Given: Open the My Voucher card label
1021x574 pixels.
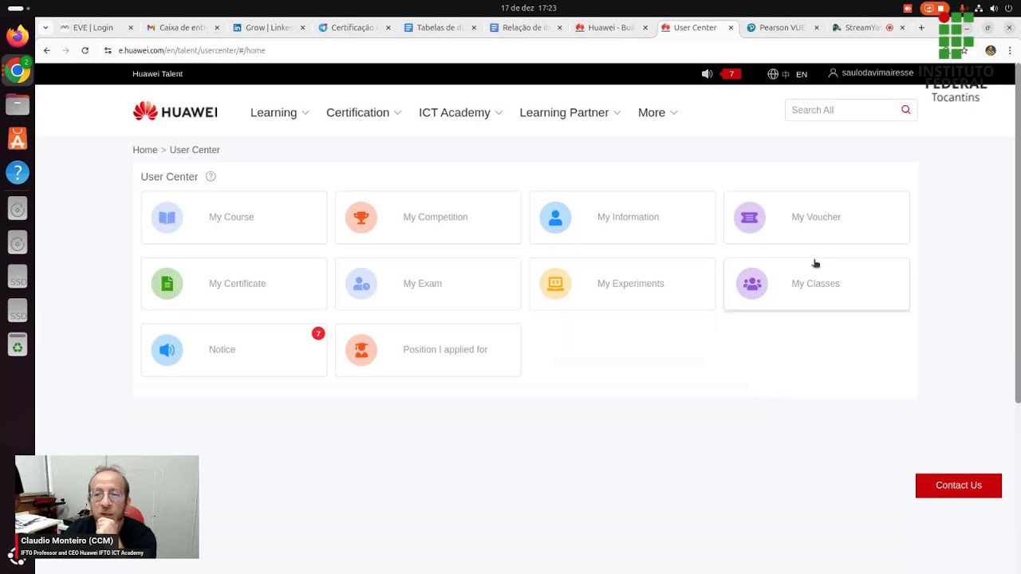Looking at the screenshot, I should (816, 217).
